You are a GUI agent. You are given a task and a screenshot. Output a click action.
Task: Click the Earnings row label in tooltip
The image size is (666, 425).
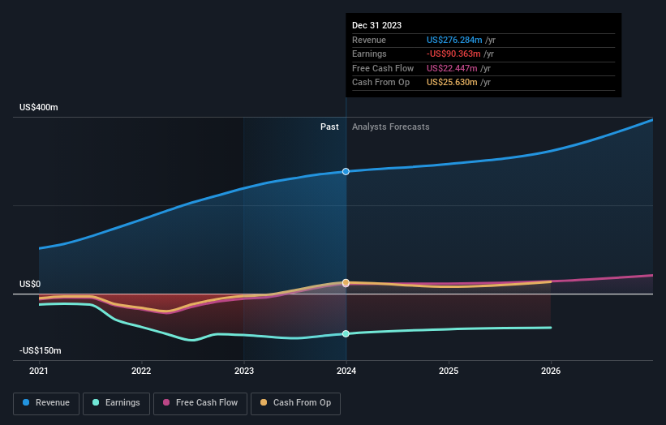click(369, 54)
